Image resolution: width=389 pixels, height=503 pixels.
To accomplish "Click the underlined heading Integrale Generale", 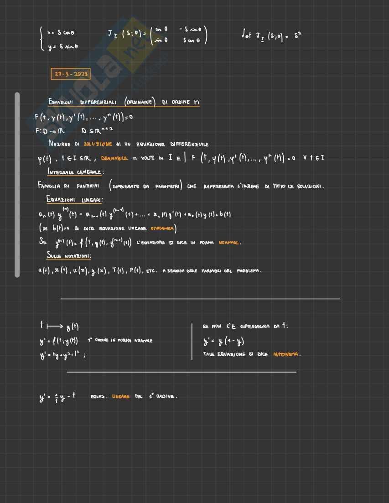I will 75,172.
